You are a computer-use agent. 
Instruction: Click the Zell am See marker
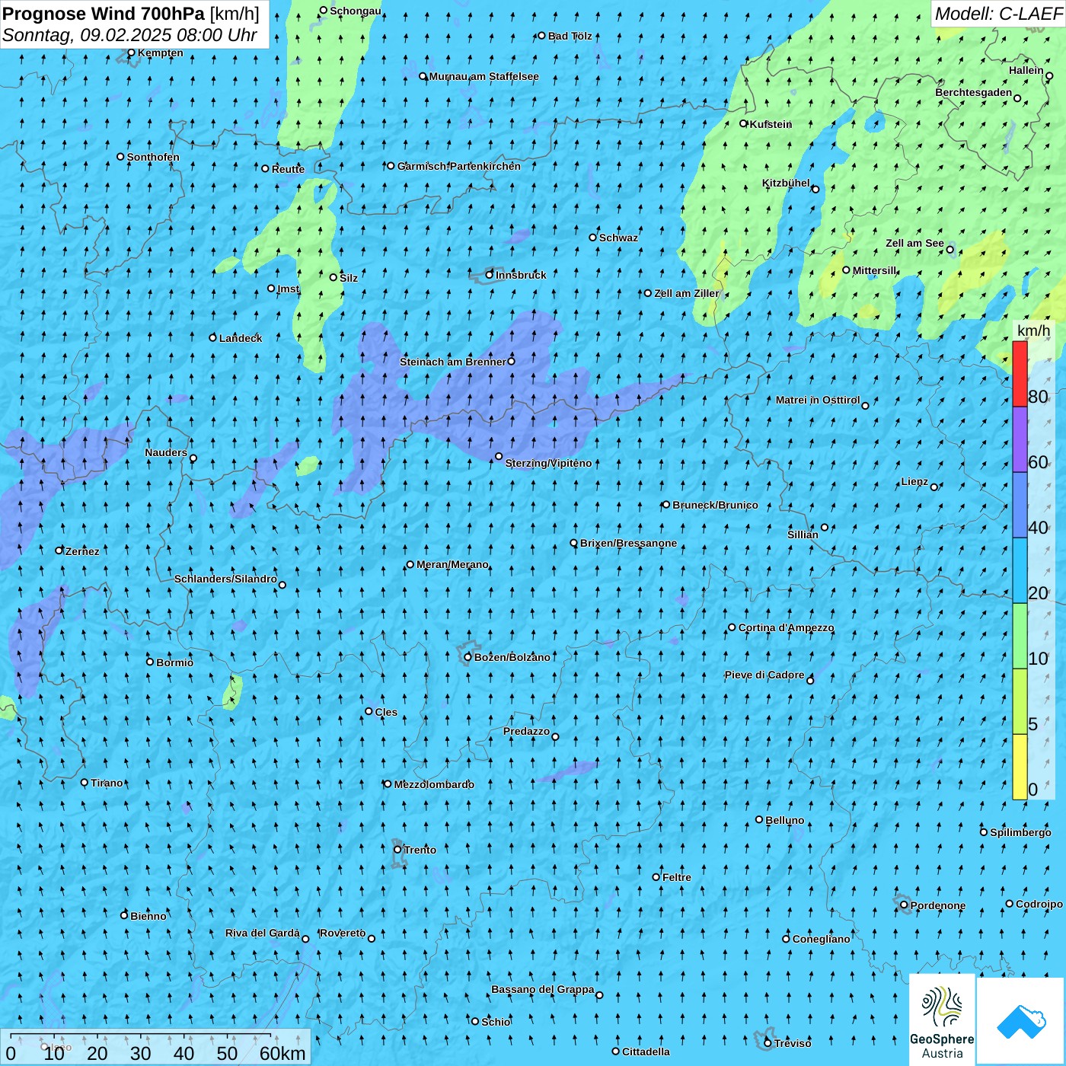tap(950, 249)
